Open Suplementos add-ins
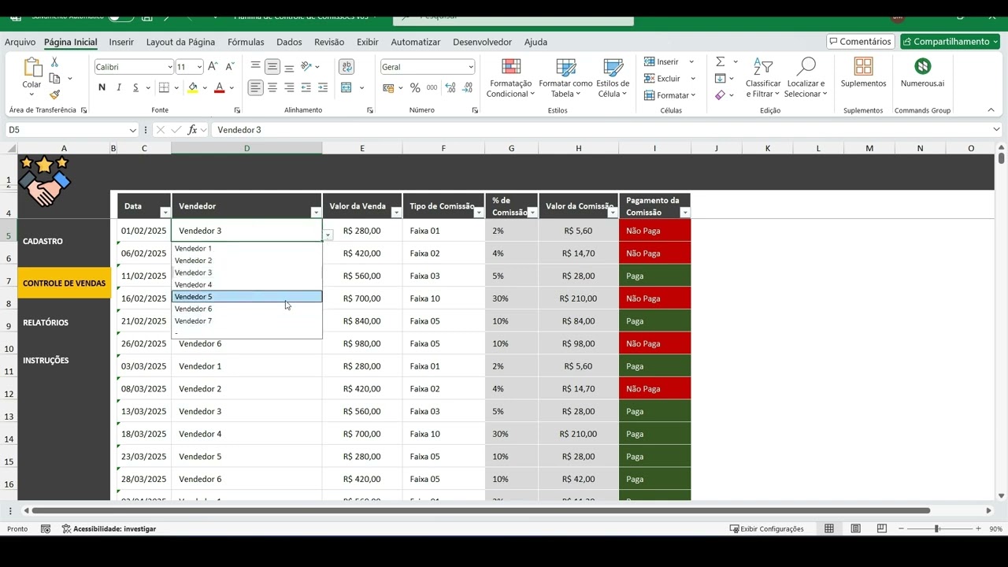This screenshot has height=567, width=1008. tap(863, 72)
